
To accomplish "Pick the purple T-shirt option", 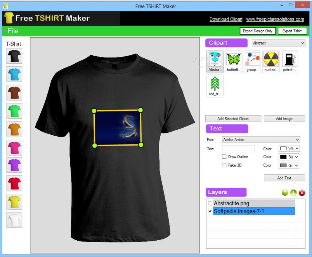I will (x=14, y=165).
